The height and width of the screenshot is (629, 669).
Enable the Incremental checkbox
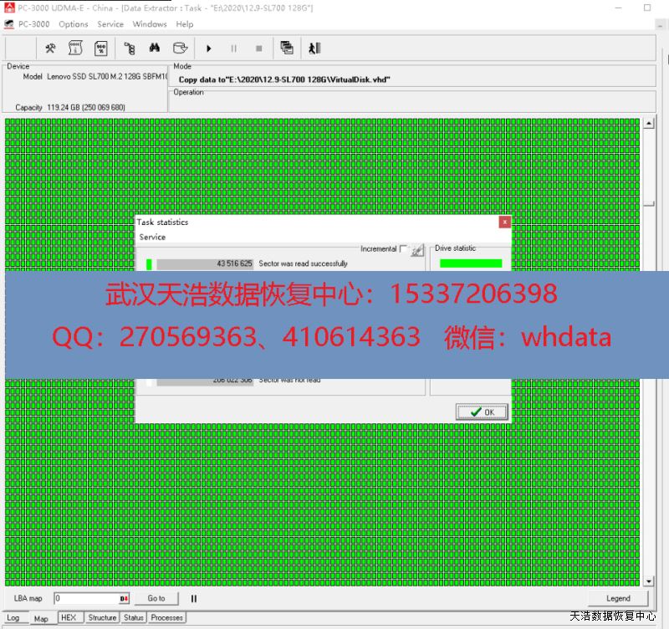click(x=404, y=249)
